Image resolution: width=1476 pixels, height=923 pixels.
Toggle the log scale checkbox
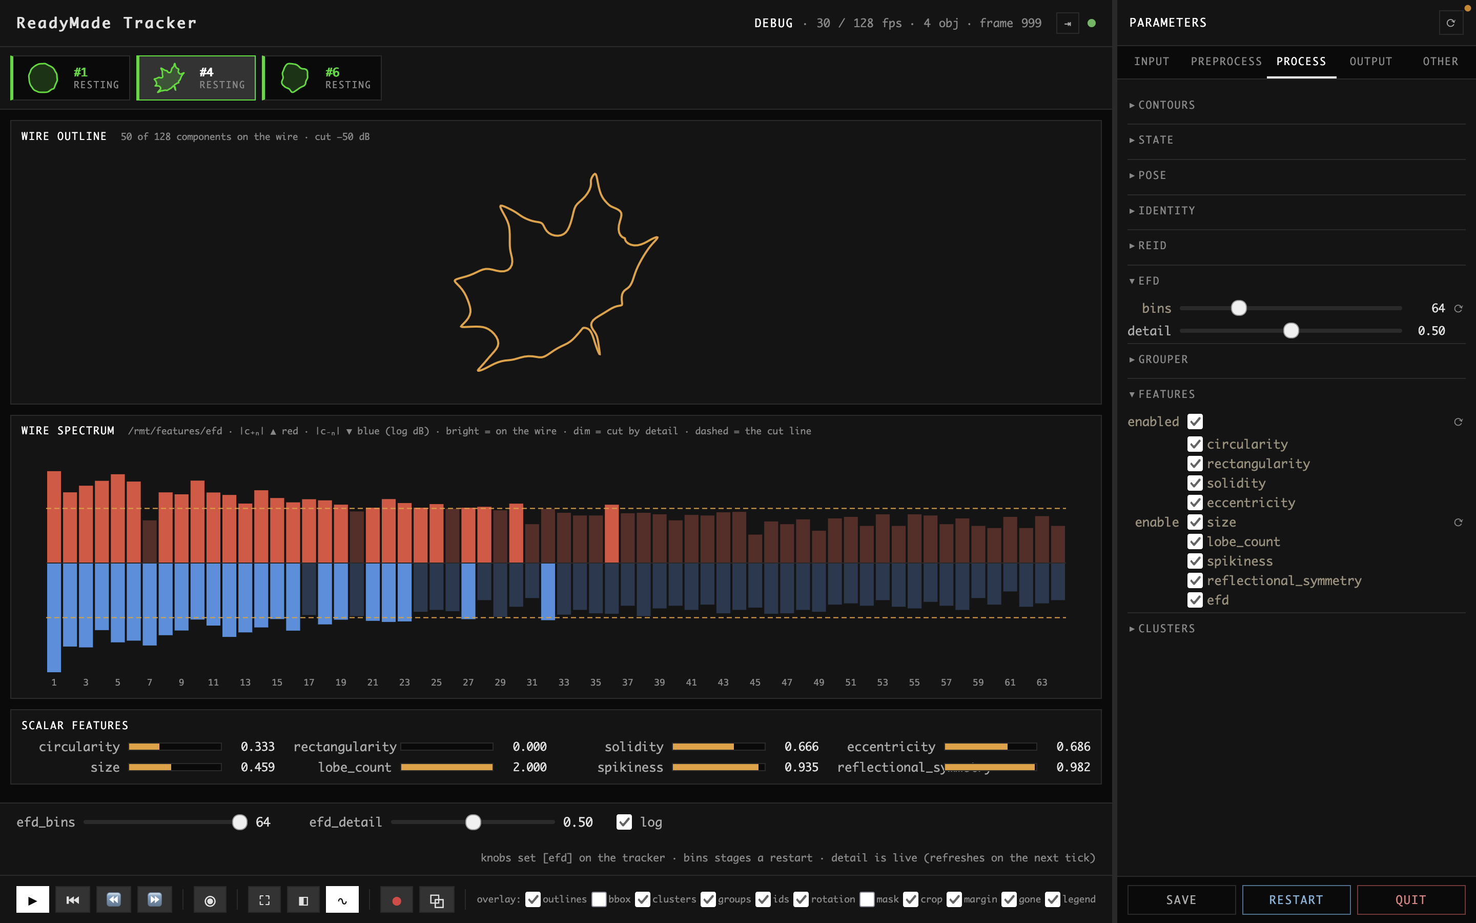coord(624,822)
